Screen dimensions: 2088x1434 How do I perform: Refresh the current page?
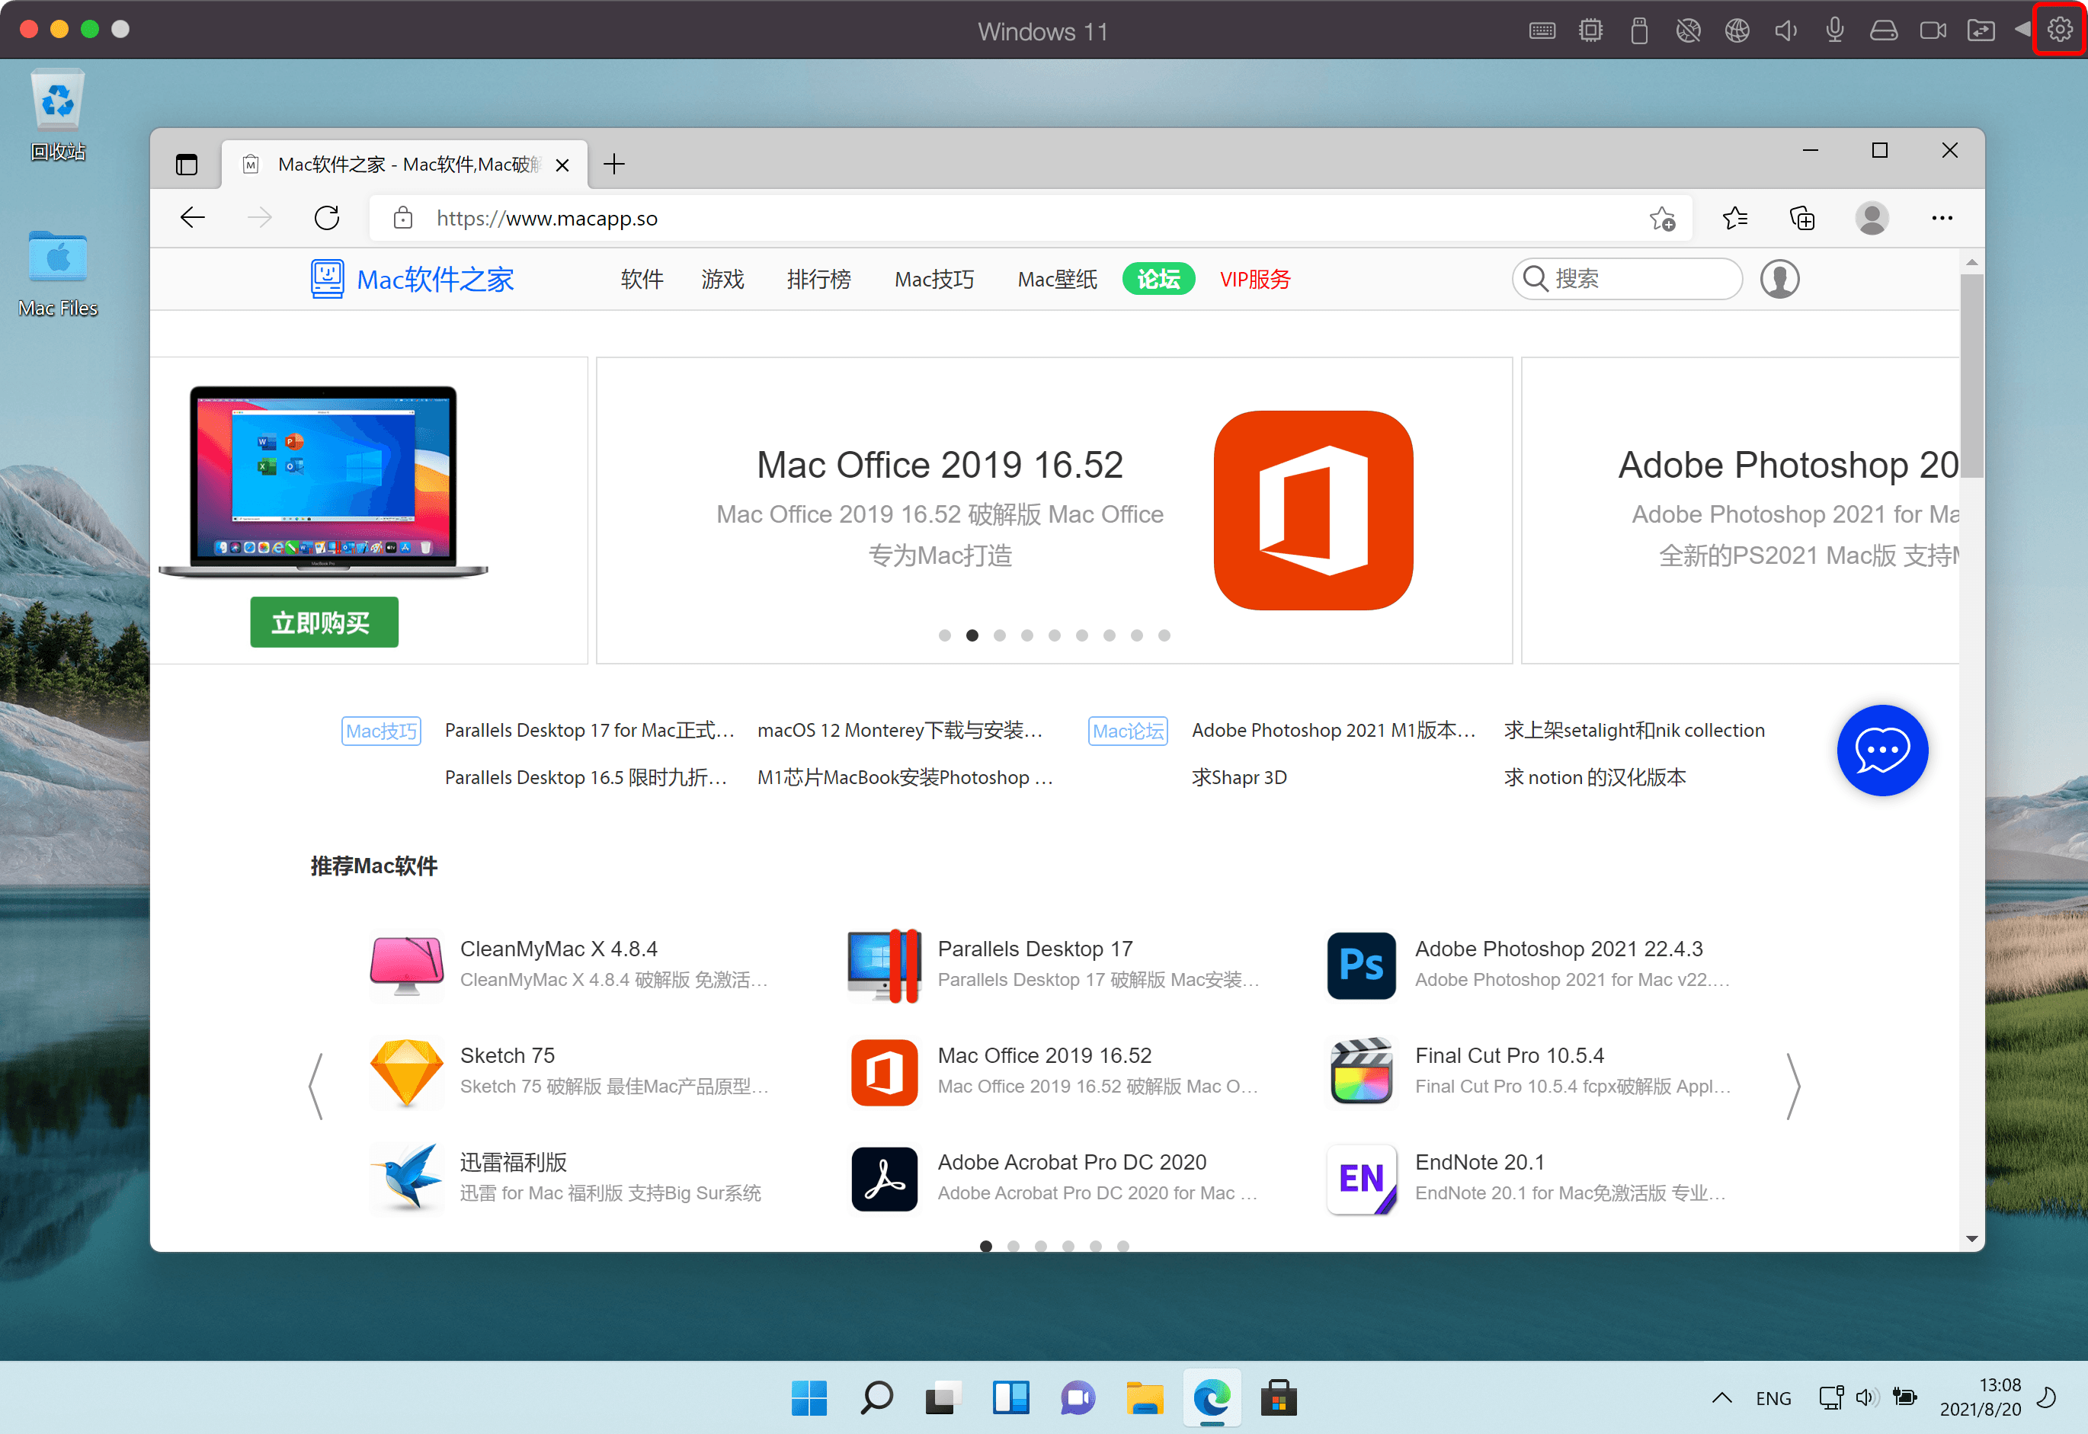[327, 219]
